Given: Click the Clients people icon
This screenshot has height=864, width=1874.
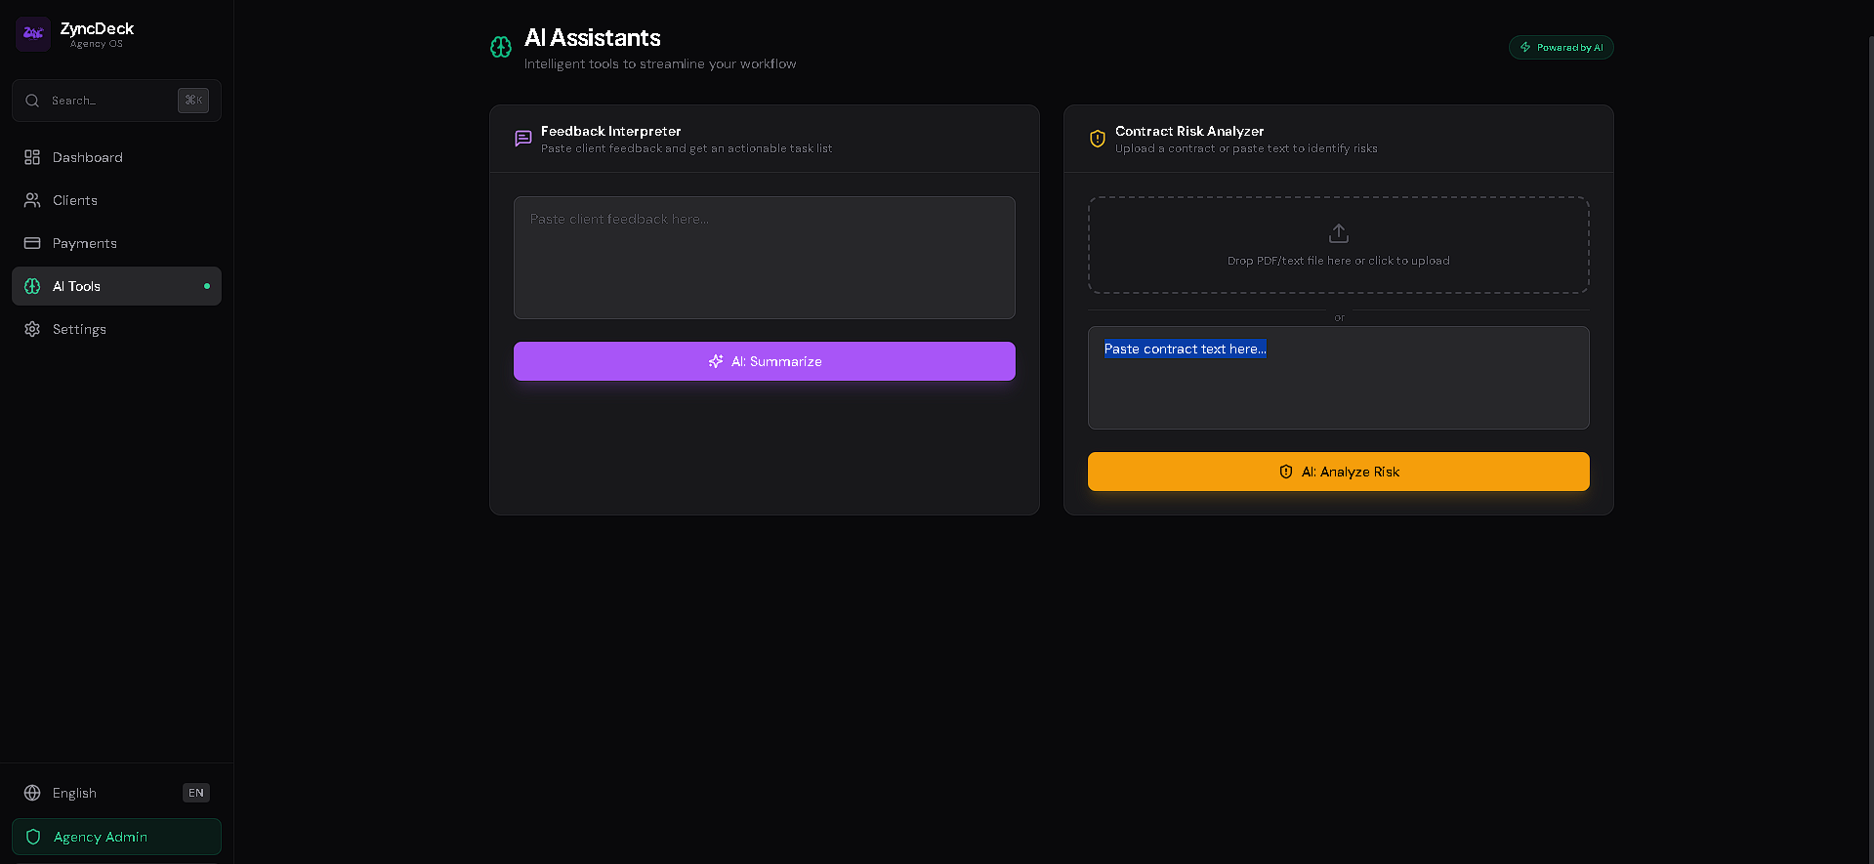Looking at the screenshot, I should click(x=32, y=200).
